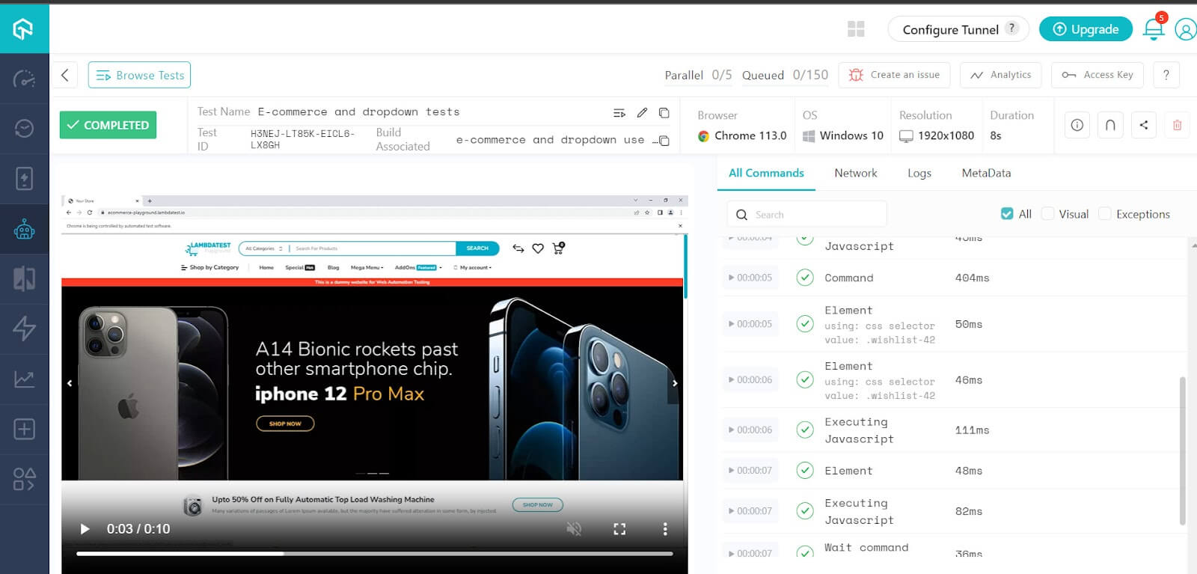Open the real-time testing clock sidebar icon
Viewport: 1197px width, 574px height.
24,129
